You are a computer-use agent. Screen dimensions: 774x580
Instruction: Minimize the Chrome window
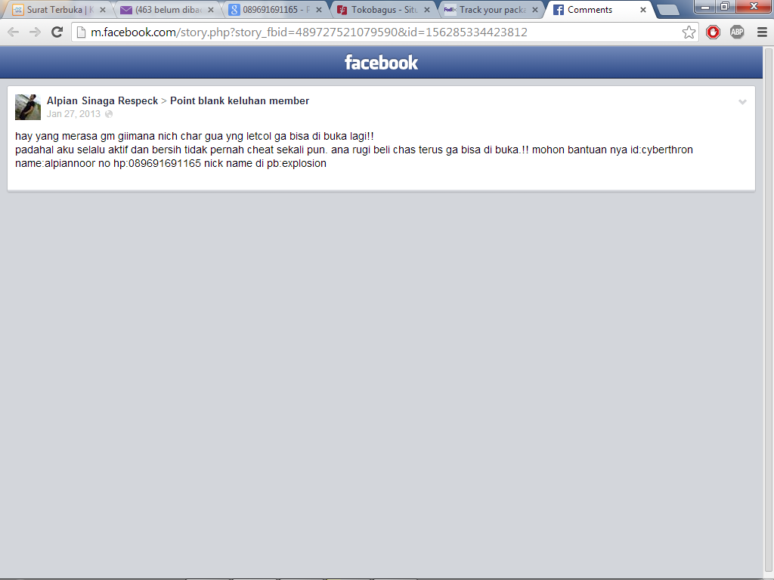tap(705, 6)
